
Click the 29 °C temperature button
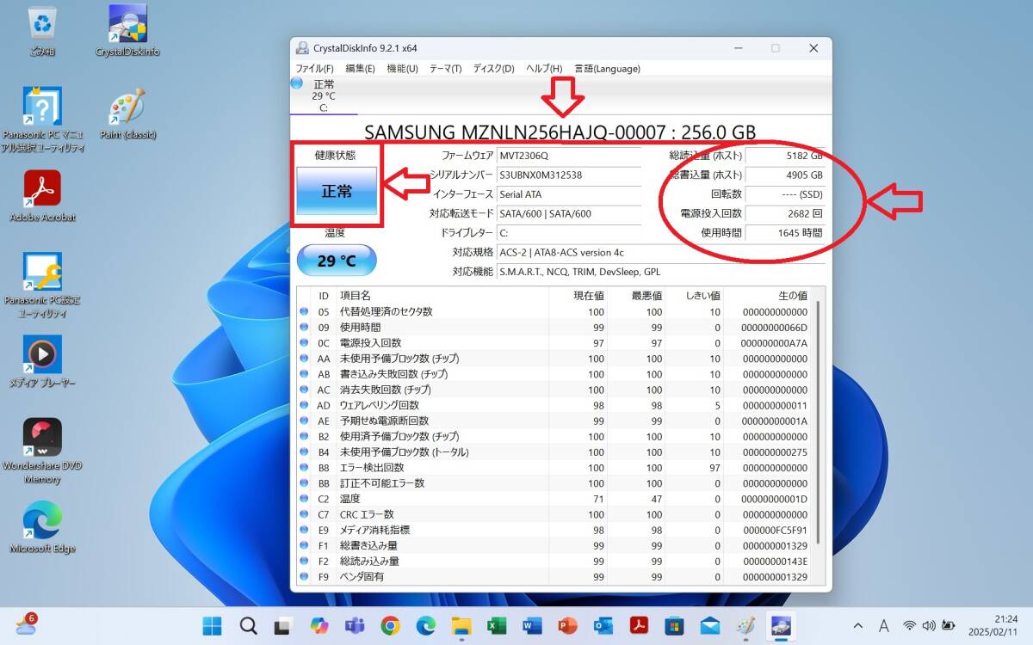tap(337, 261)
